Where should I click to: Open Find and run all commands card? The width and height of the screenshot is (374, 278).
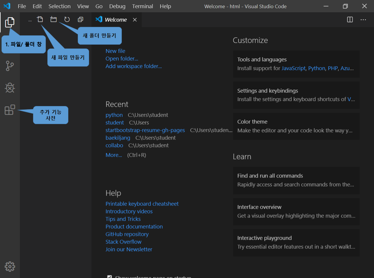pyautogui.click(x=296, y=180)
